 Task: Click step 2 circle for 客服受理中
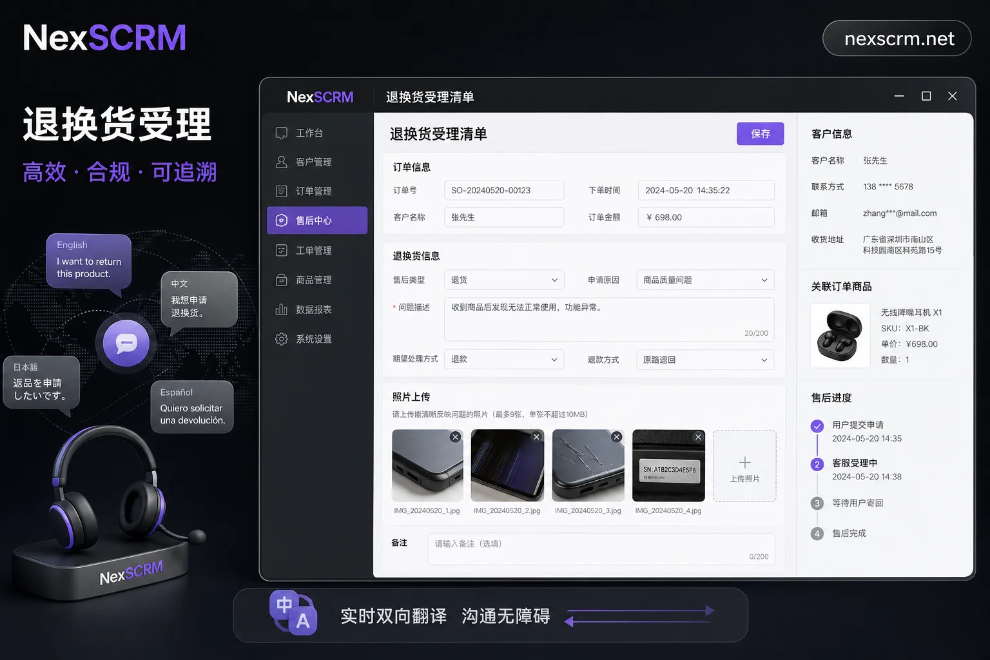[x=817, y=464]
